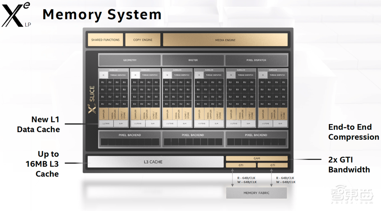Click the "2x GTI Bandwidth" label
Viewport: 381px width, 211px height.
click(349, 165)
